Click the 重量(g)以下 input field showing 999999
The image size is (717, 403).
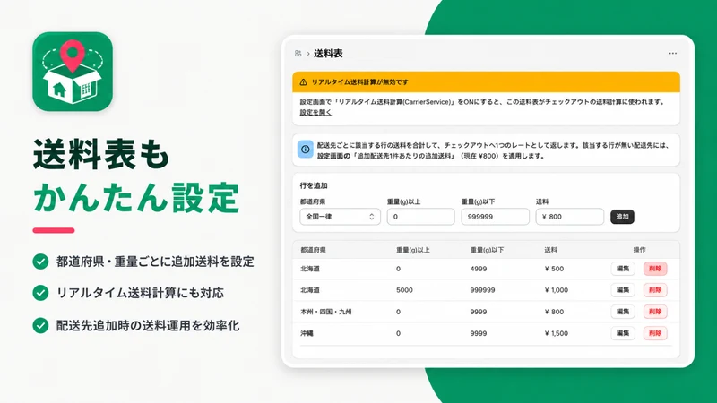(x=495, y=217)
